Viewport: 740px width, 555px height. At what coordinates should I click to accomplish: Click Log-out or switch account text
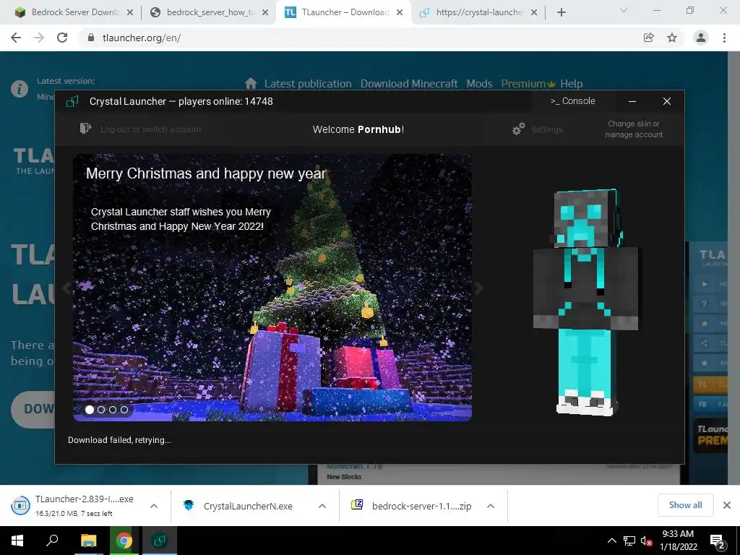coord(151,129)
